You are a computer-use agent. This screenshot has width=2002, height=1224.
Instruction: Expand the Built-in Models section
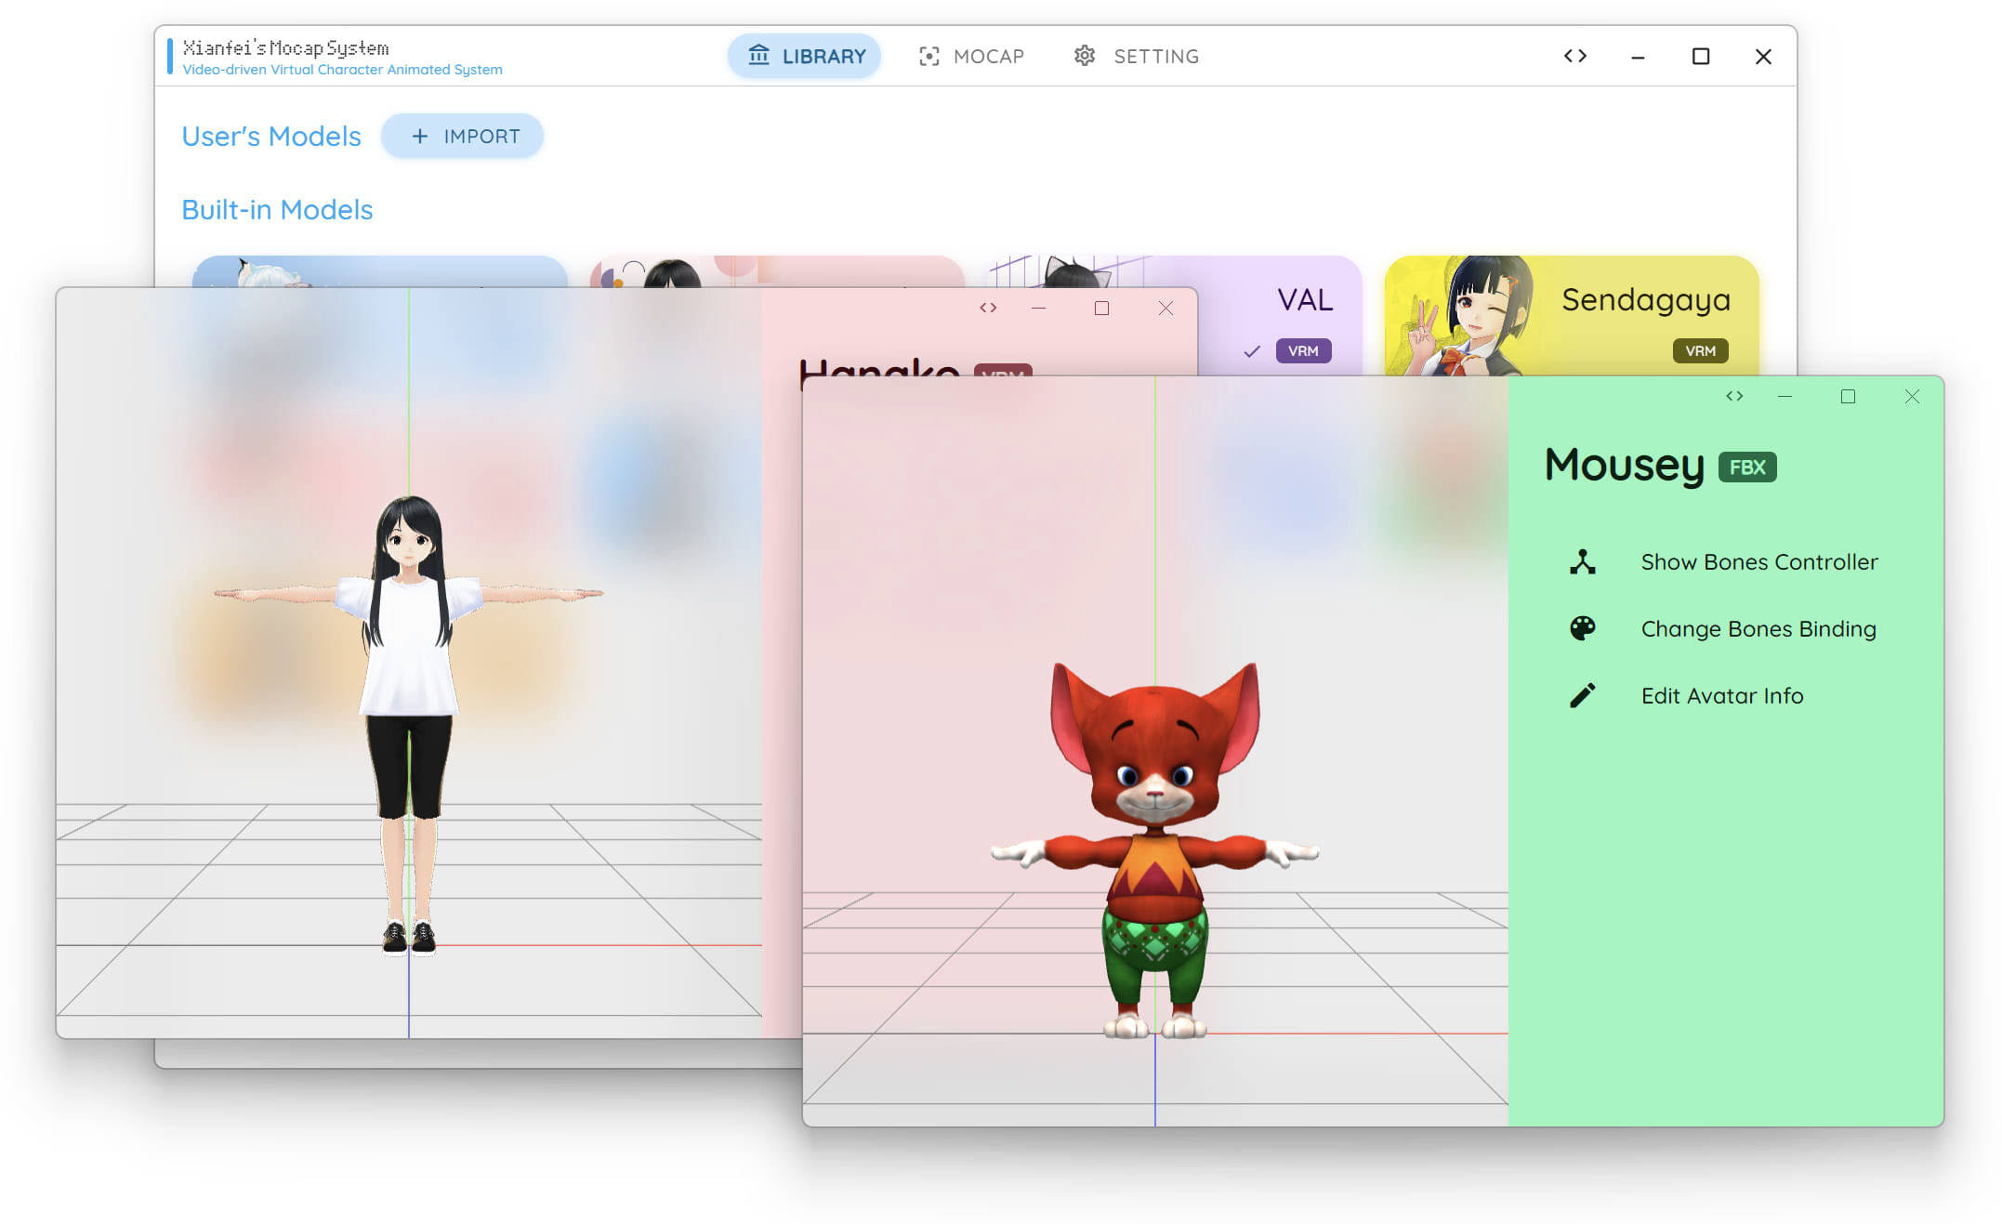click(x=274, y=212)
